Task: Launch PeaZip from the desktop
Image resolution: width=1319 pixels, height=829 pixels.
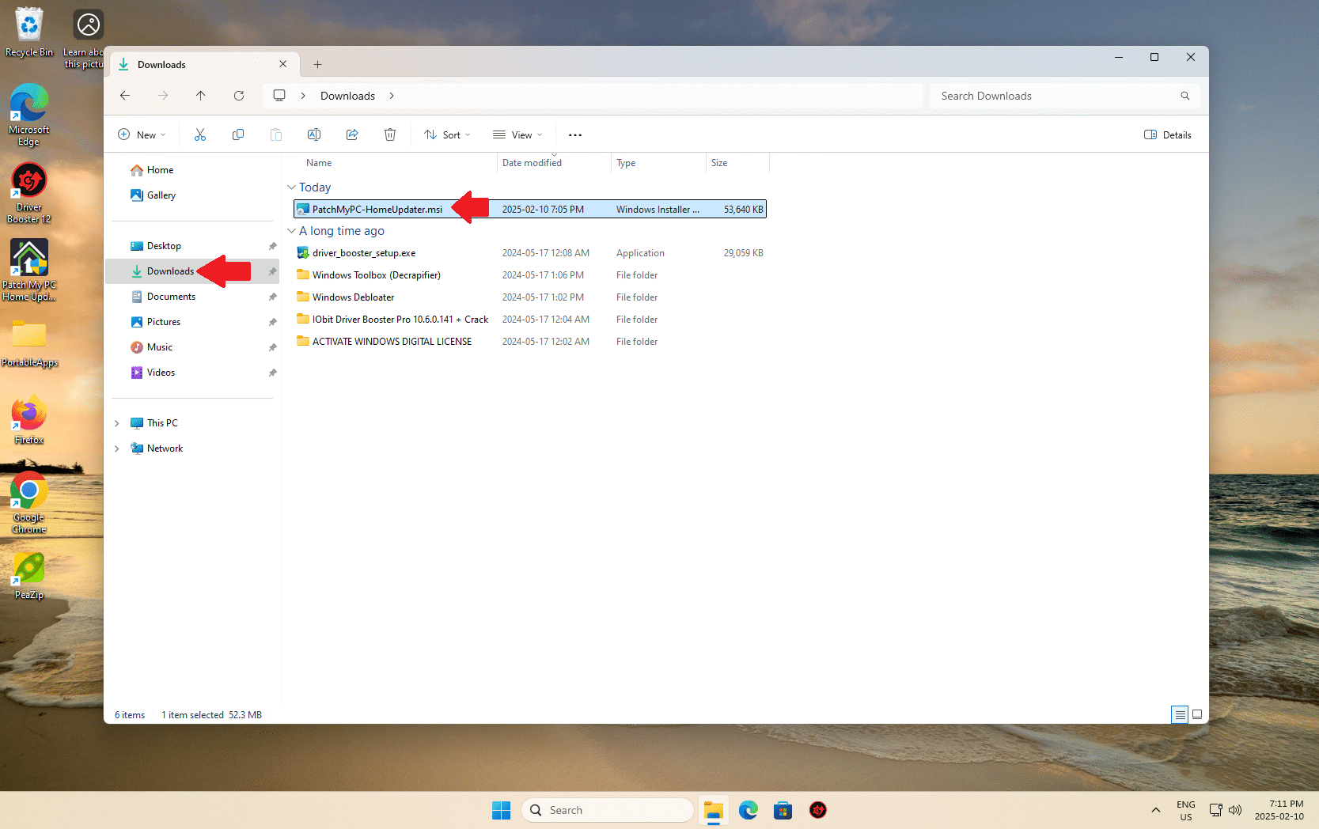Action: [x=28, y=566]
